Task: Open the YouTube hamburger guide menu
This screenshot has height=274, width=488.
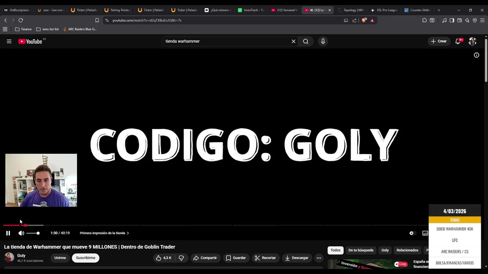Action: pos(9,41)
